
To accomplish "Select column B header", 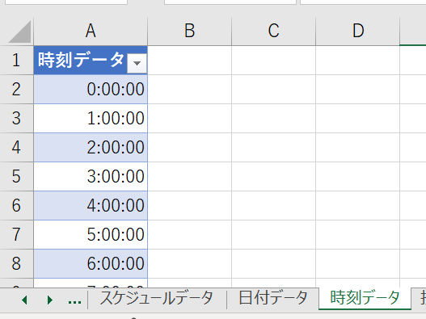I will tap(190, 31).
